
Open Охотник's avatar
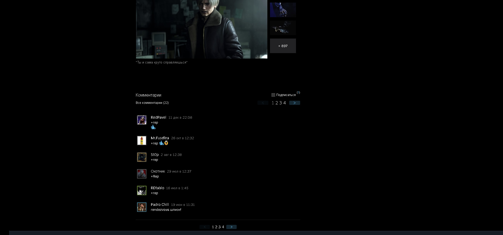(x=142, y=174)
